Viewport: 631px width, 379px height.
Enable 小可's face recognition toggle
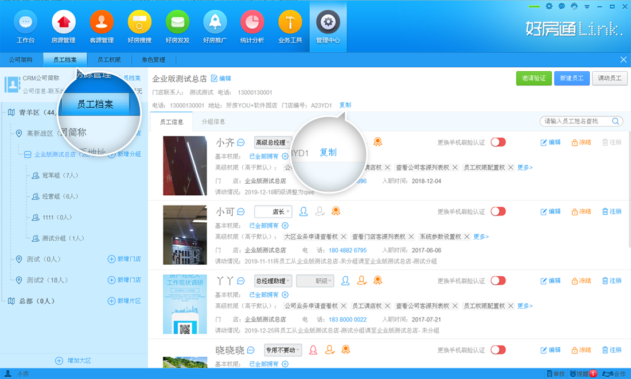pos(498,211)
